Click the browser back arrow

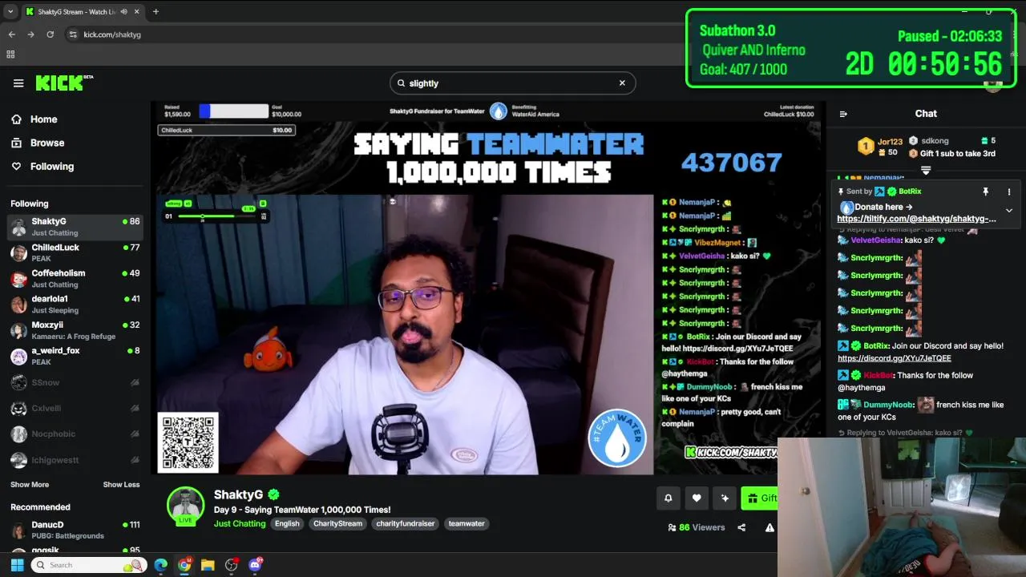tap(11, 34)
